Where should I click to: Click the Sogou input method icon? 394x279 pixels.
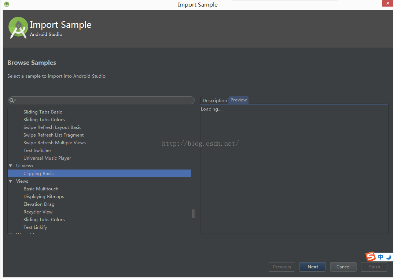click(x=371, y=257)
